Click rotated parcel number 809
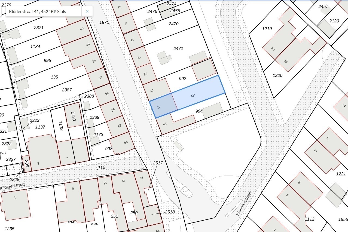348x232 pixels. (27, 163)
